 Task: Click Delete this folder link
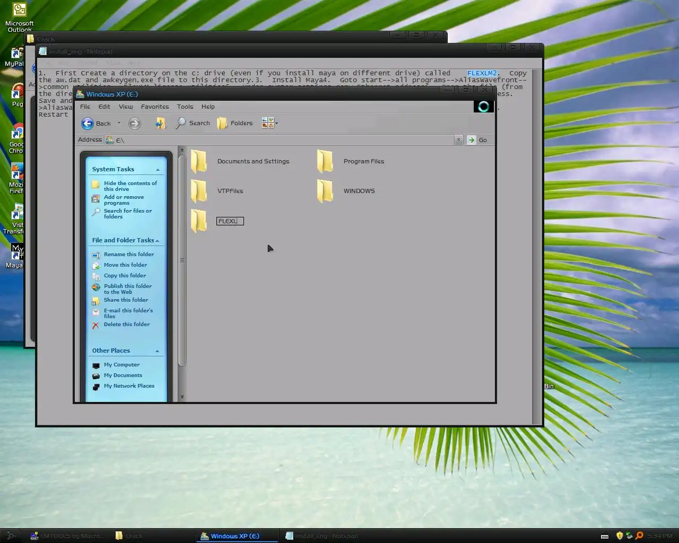point(127,325)
